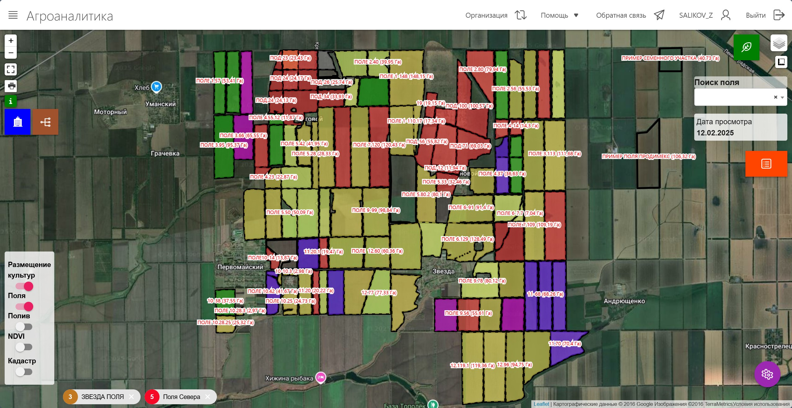The width and height of the screenshot is (792, 408).
Task: Click the print map icon
Action: pyautogui.click(x=11, y=86)
